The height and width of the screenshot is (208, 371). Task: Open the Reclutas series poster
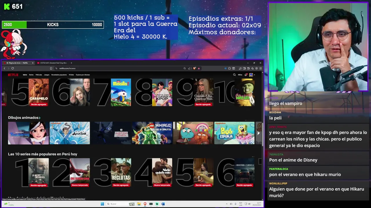tap(121, 172)
